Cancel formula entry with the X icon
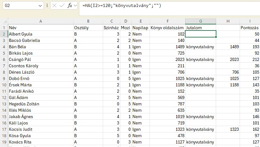The width and height of the screenshot is (260, 147). pos(54,6)
